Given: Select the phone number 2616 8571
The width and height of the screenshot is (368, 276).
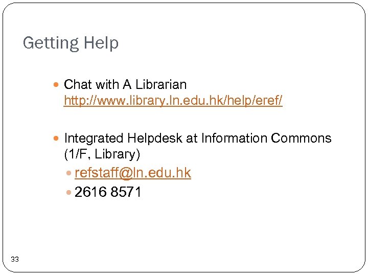Looking at the screenshot, I should click(108, 193).
